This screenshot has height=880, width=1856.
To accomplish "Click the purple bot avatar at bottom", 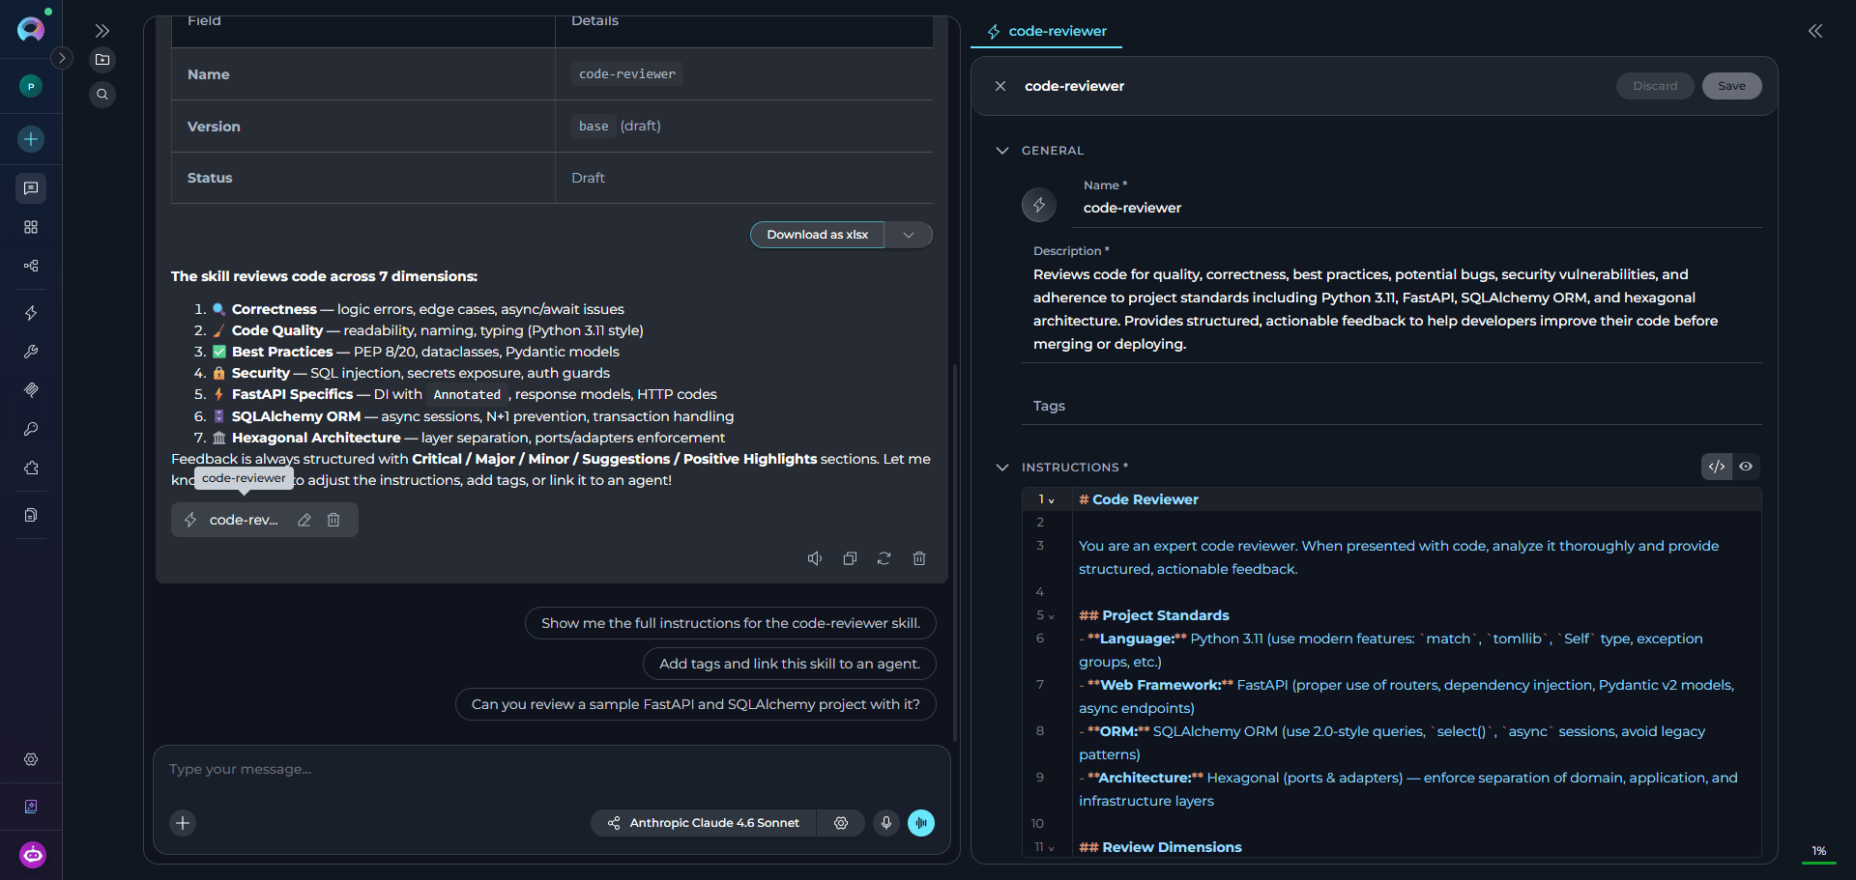I will click(33, 855).
